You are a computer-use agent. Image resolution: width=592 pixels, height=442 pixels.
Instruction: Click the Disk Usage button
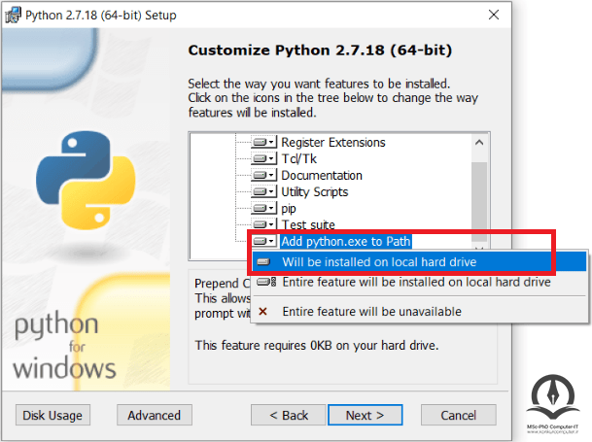[x=52, y=415]
